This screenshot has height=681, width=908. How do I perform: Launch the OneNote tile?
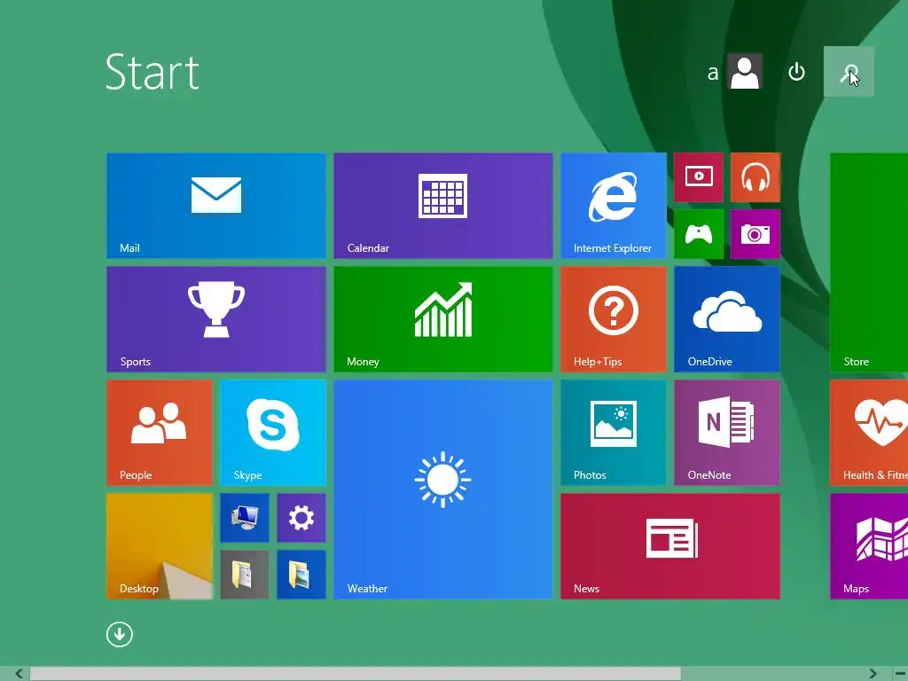[x=727, y=433]
